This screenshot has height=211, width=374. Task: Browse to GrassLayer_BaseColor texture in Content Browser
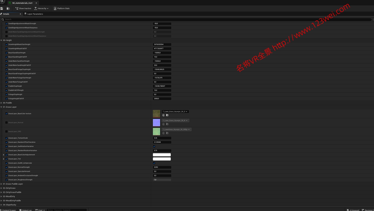pyautogui.click(x=167, y=115)
